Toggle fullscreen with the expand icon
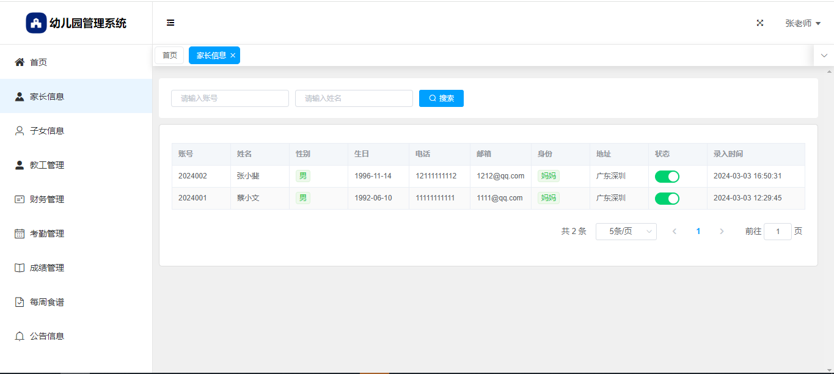 click(x=760, y=23)
